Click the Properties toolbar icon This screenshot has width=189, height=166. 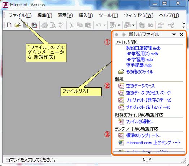(161, 25)
